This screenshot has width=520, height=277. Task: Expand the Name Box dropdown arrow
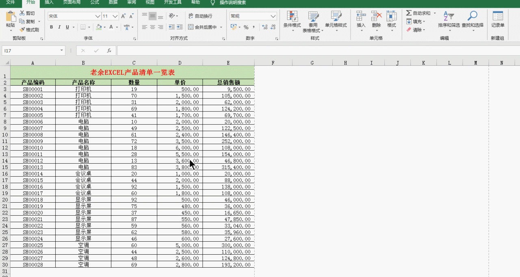pos(62,50)
